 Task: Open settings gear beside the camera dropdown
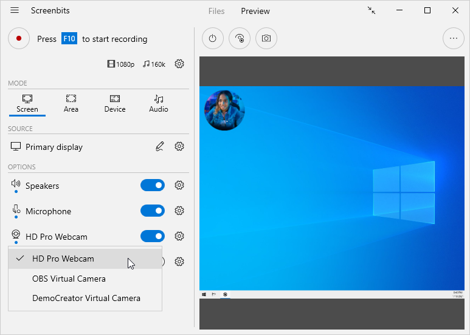click(x=179, y=262)
